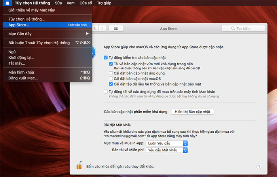Enable 'Cài đặt bản cập nhật macOS'
This screenshot has width=277, height=177.
111,78
